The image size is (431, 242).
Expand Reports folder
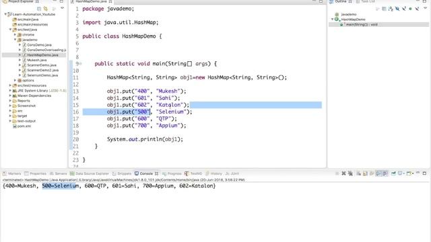[10, 101]
